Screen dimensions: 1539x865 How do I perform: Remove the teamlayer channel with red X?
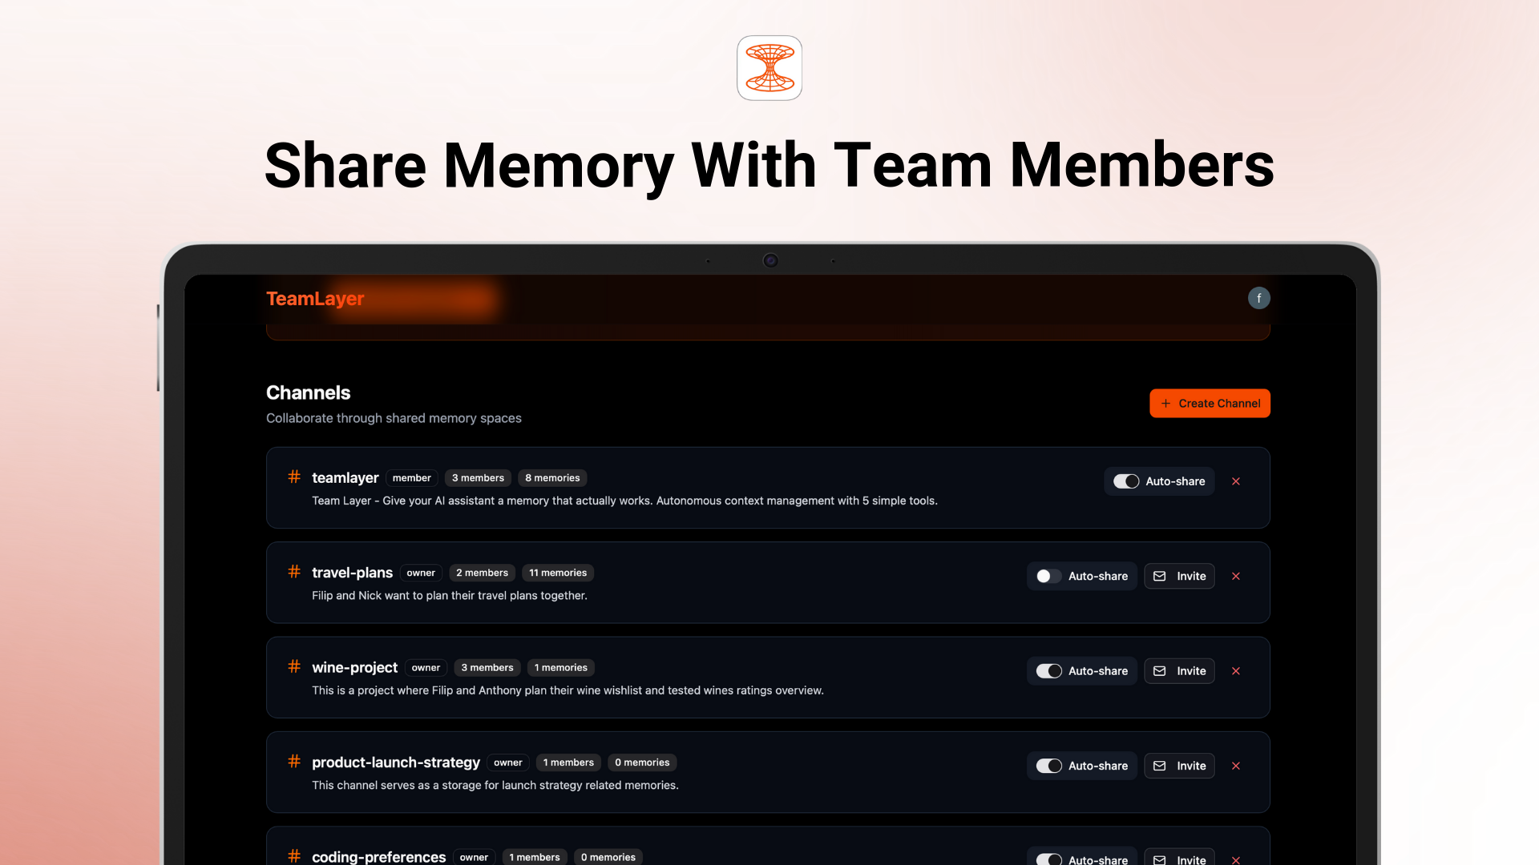[x=1236, y=481]
